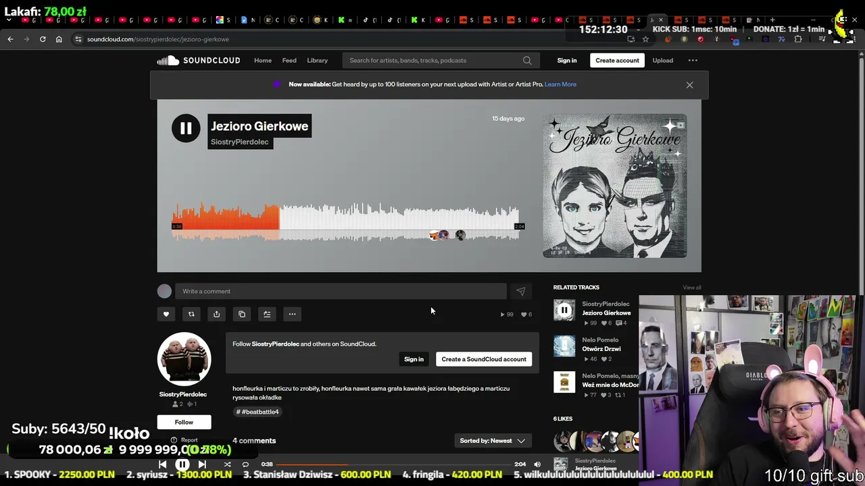Click the Write a comment field
Image resolution: width=865 pixels, height=486 pixels.
tap(341, 292)
